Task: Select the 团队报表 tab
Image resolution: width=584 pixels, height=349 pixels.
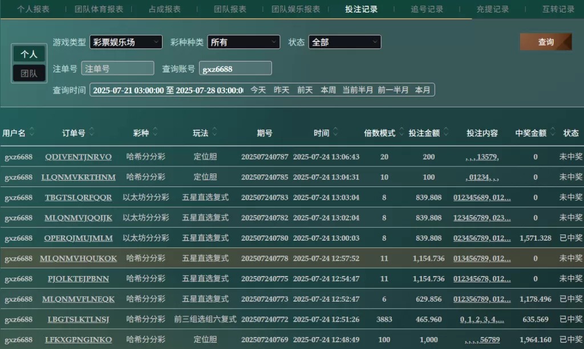Action: (x=230, y=9)
